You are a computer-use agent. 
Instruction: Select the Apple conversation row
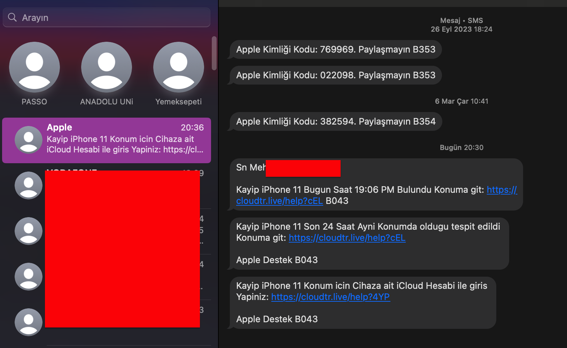(107, 140)
